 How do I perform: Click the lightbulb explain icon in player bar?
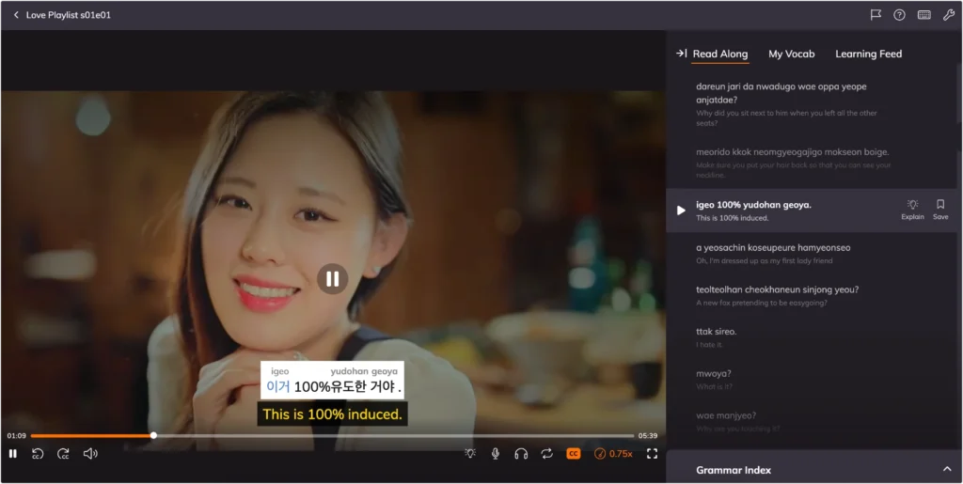click(470, 454)
